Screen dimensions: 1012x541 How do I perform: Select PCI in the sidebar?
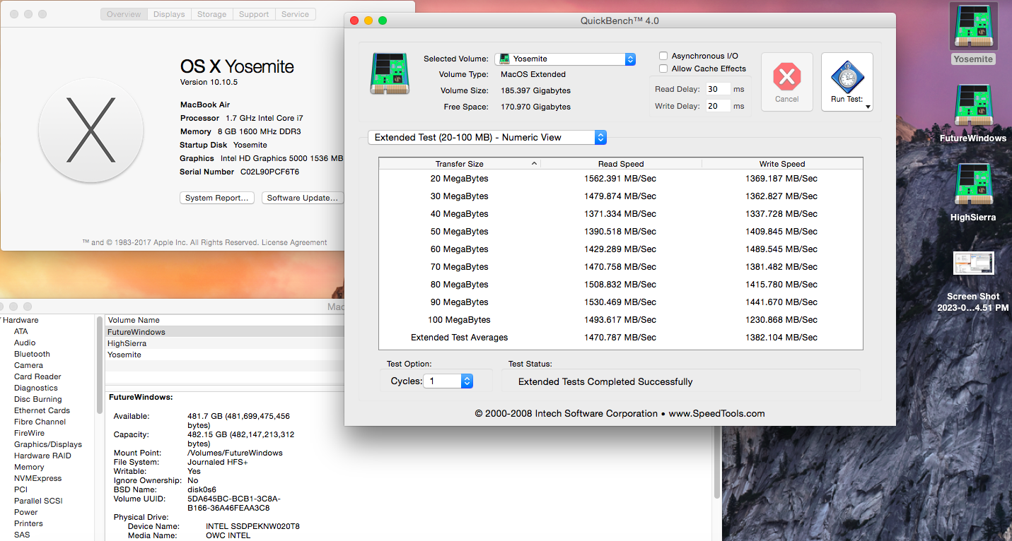pos(21,489)
